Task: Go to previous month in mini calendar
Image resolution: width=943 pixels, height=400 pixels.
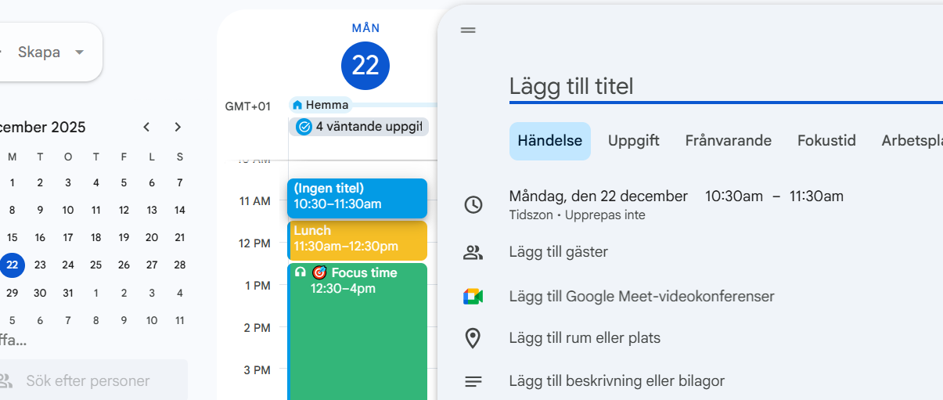Action: click(146, 127)
